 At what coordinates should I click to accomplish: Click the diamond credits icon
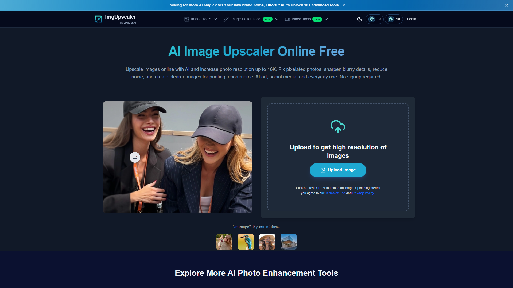pyautogui.click(x=372, y=19)
